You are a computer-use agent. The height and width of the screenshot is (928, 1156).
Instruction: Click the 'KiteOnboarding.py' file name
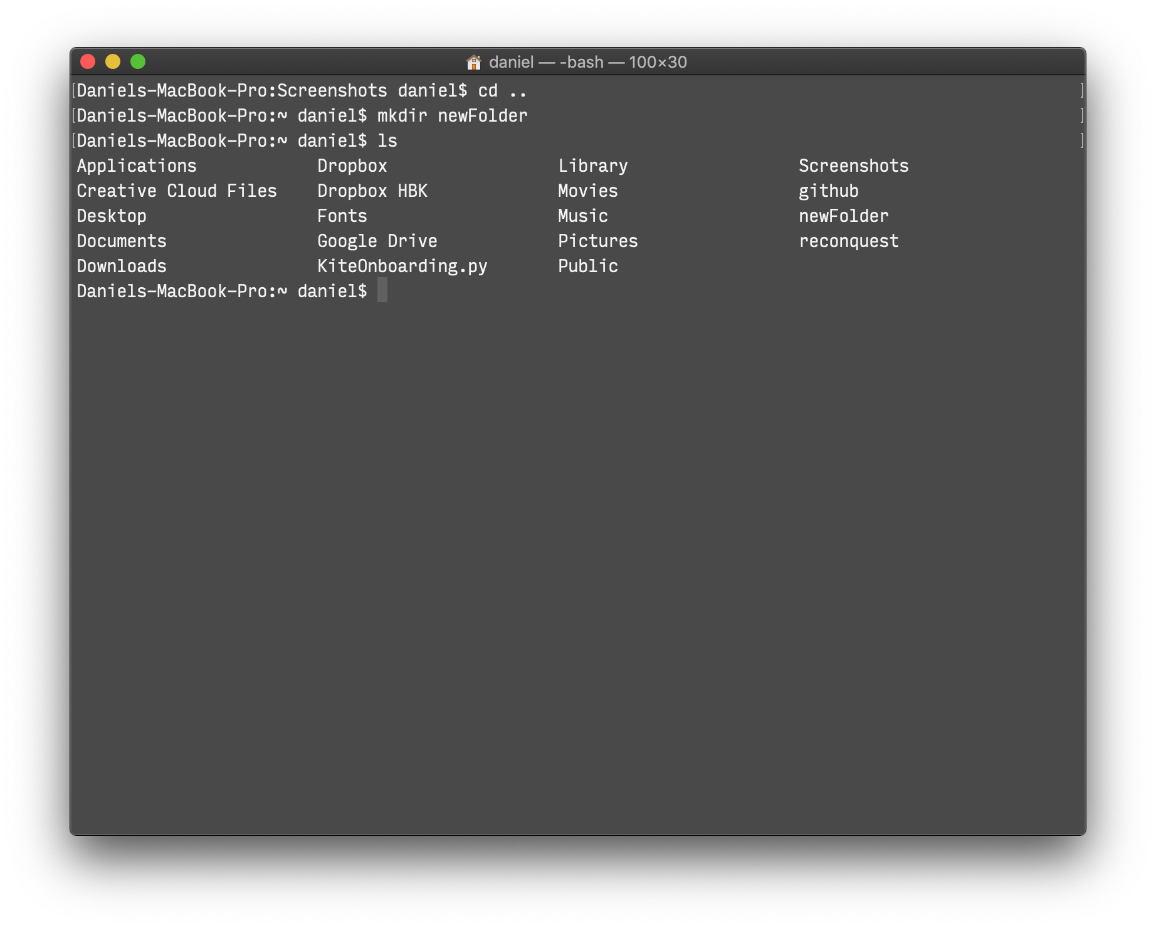[x=402, y=266]
